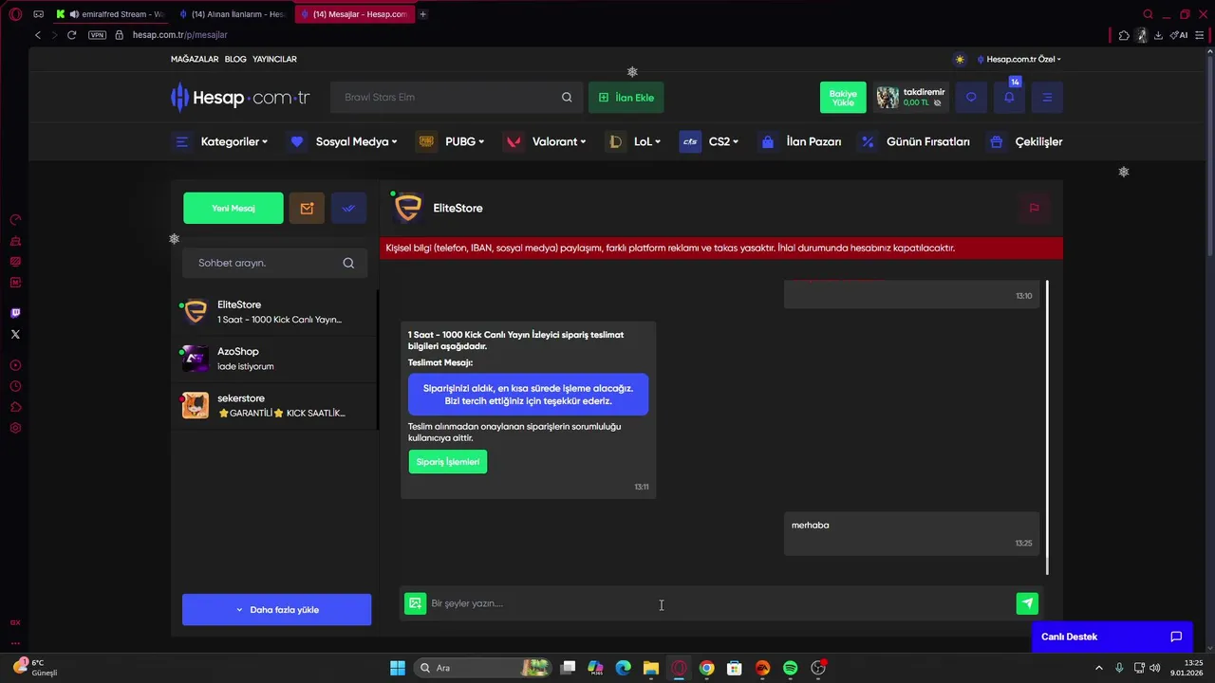Open the notifications bell icon
The height and width of the screenshot is (683, 1215).
1009,97
